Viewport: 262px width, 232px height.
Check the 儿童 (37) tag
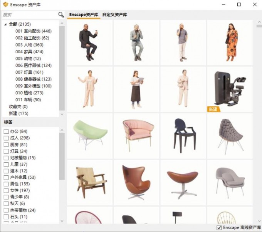click(x=6, y=164)
